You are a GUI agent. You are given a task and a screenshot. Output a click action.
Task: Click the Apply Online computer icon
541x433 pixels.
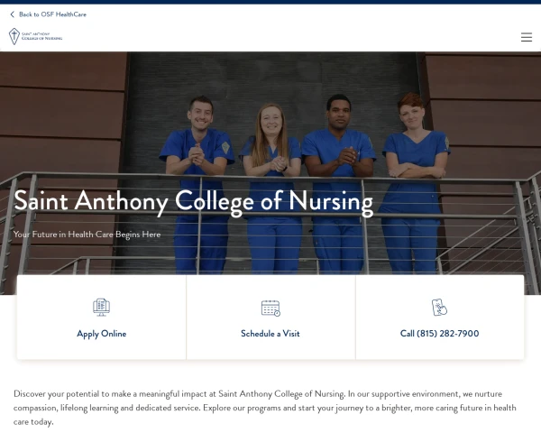pyautogui.click(x=101, y=308)
